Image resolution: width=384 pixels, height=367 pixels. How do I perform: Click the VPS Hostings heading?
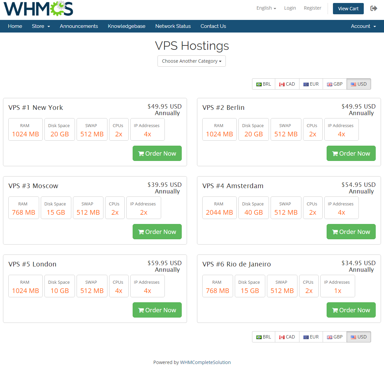pyautogui.click(x=192, y=46)
